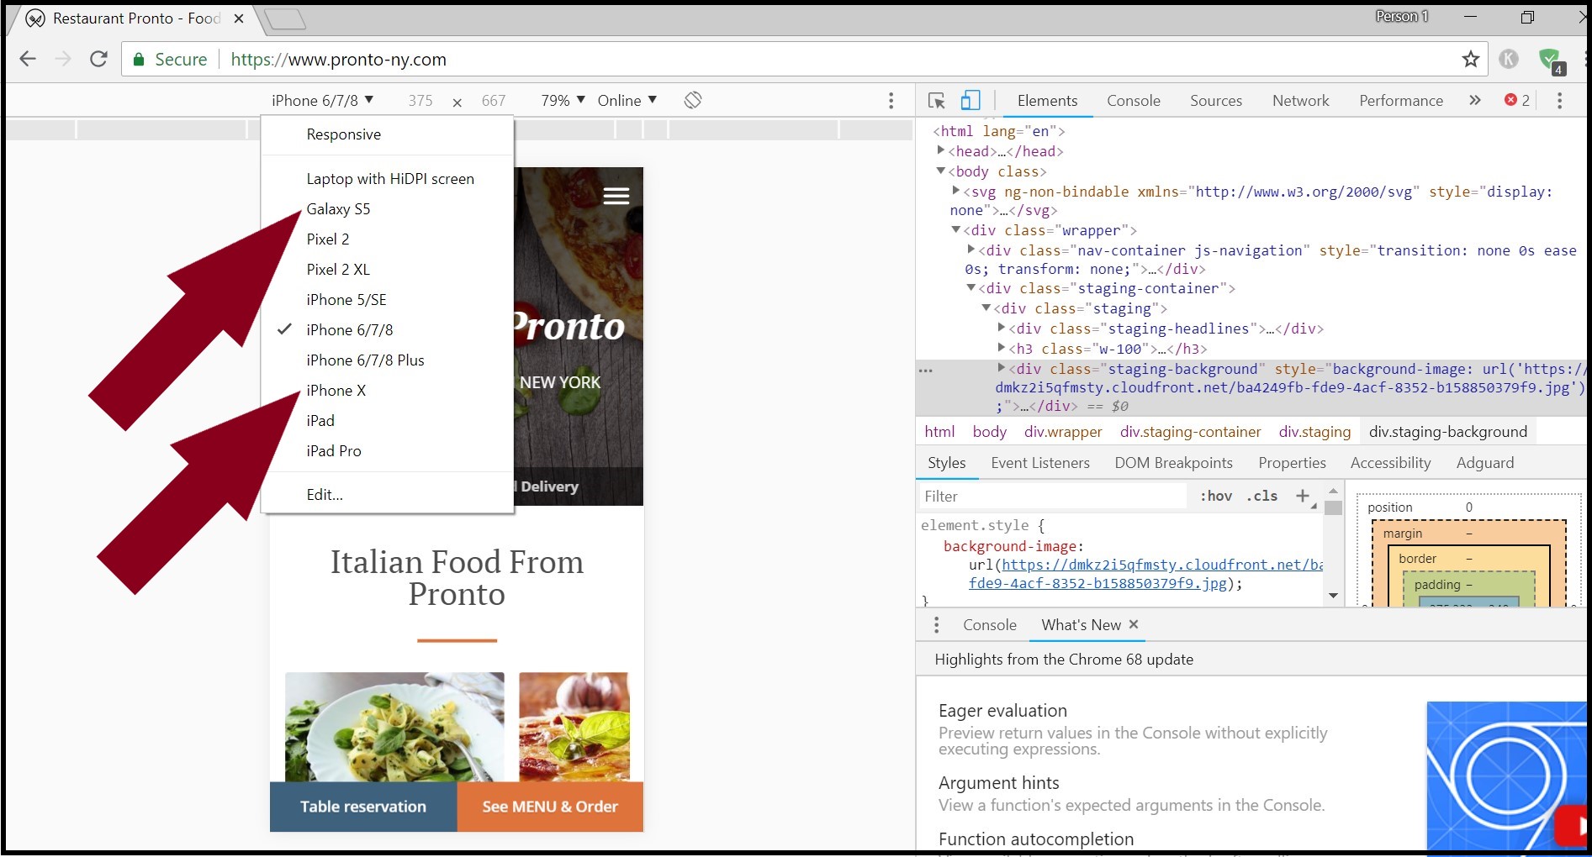Open the Adguard shield extension icon
This screenshot has width=1592, height=857.
click(x=1550, y=60)
